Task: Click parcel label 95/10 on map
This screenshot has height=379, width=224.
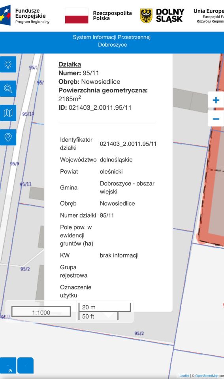Action: (28, 114)
